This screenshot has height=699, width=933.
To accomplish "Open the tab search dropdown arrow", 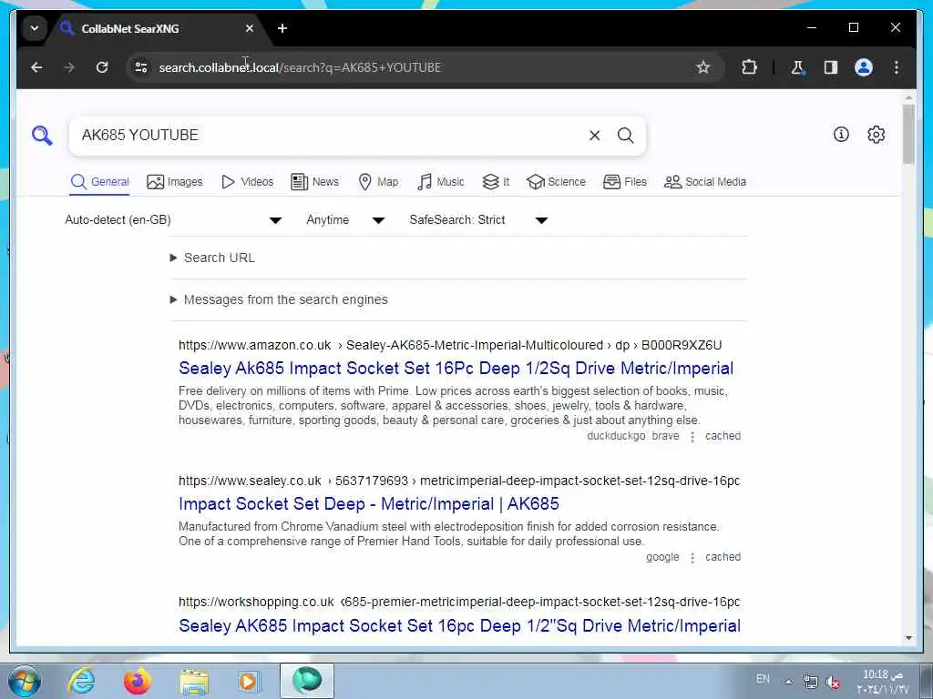I will [x=35, y=28].
